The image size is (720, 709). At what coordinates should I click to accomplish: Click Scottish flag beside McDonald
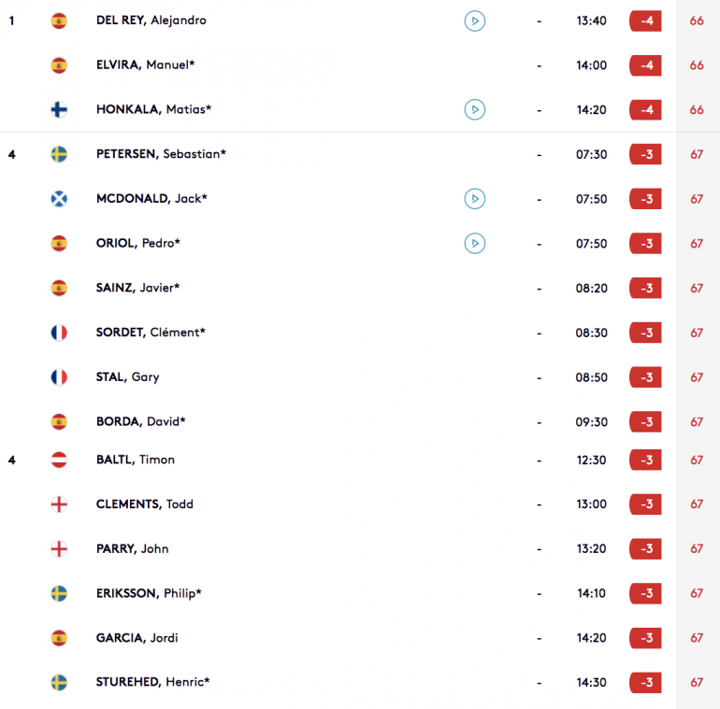[x=59, y=199]
